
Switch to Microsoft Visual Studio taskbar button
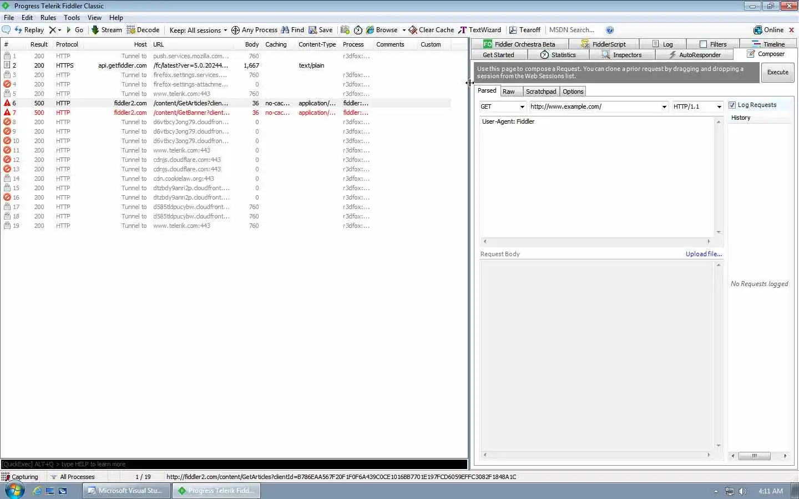point(127,491)
